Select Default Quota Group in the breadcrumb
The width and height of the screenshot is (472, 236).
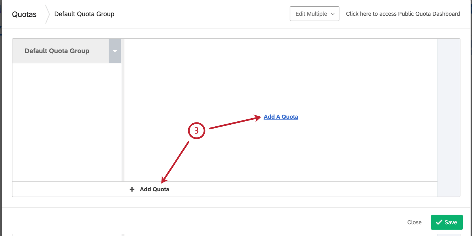click(x=84, y=14)
